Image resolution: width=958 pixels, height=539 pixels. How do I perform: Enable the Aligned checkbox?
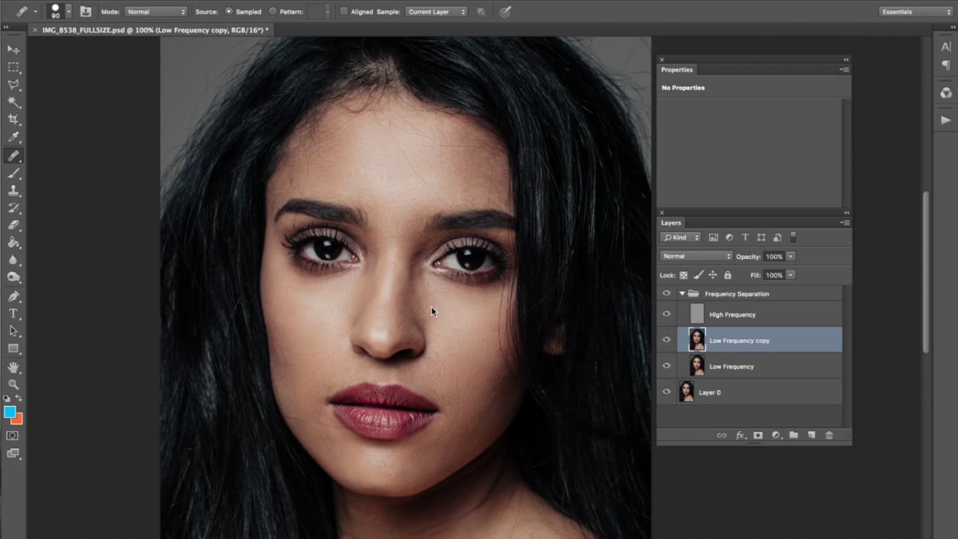(x=344, y=12)
